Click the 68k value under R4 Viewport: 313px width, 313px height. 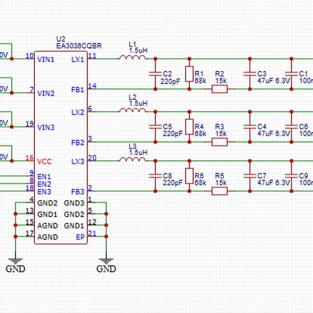point(200,134)
